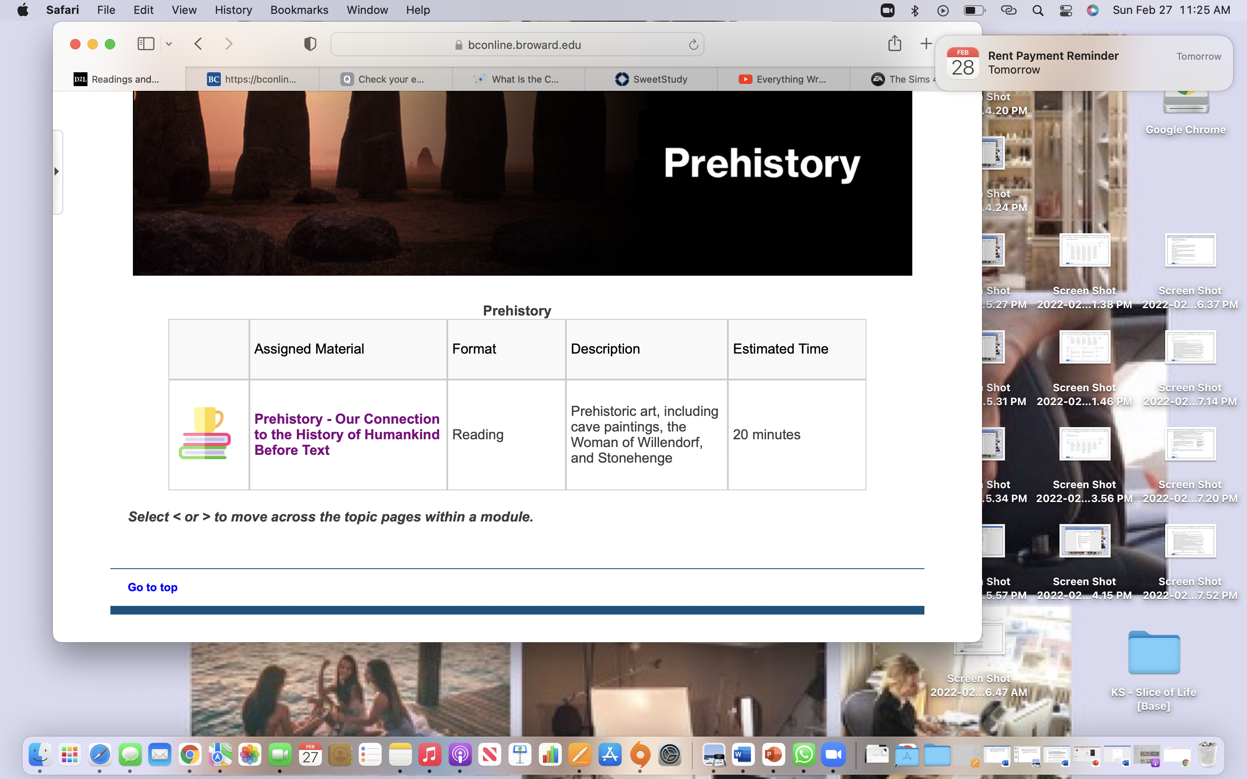
Task: Open the Prehistory reading link
Action: (347, 435)
